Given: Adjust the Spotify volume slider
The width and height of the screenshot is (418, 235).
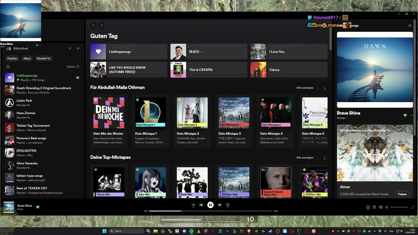Looking at the screenshot, I should 399,207.
